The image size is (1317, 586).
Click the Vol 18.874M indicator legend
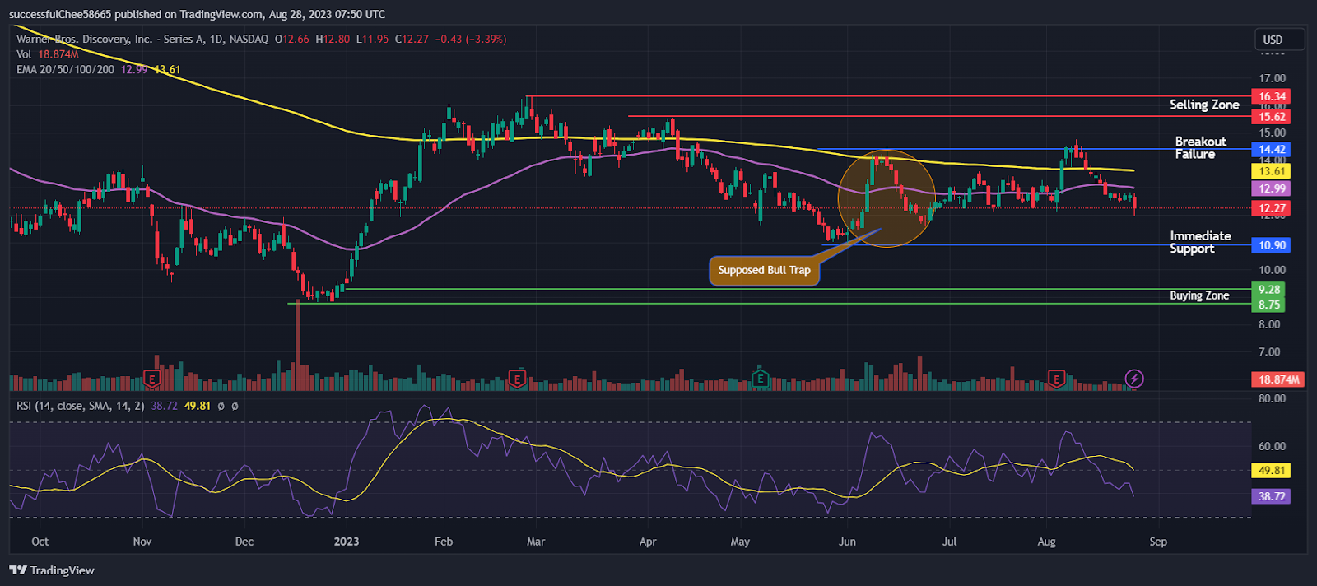pos(48,54)
